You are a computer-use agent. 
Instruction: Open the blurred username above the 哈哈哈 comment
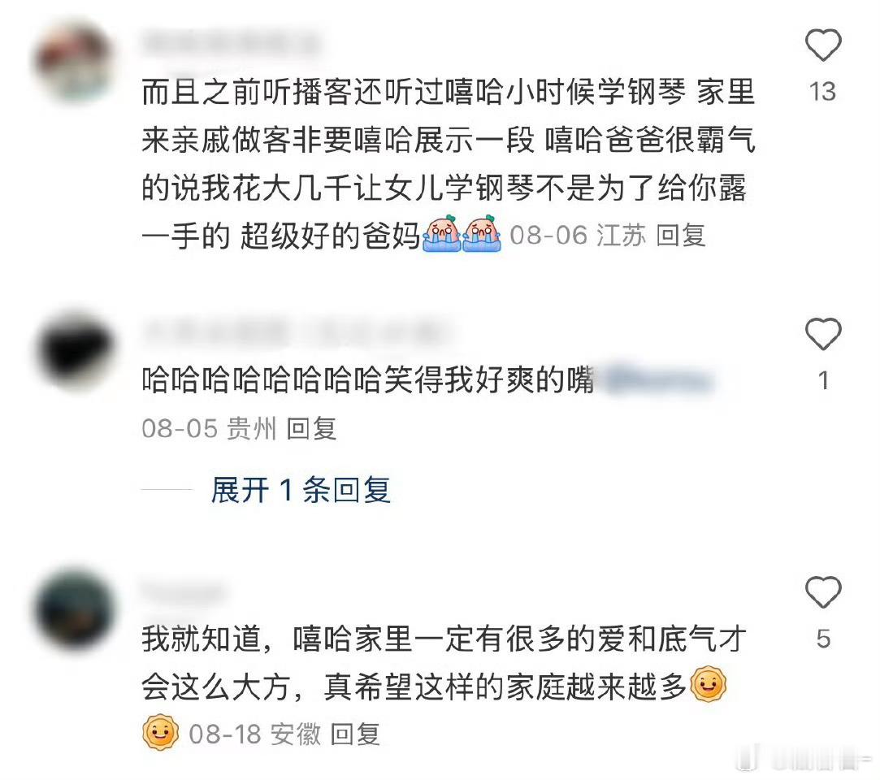pos(297,333)
